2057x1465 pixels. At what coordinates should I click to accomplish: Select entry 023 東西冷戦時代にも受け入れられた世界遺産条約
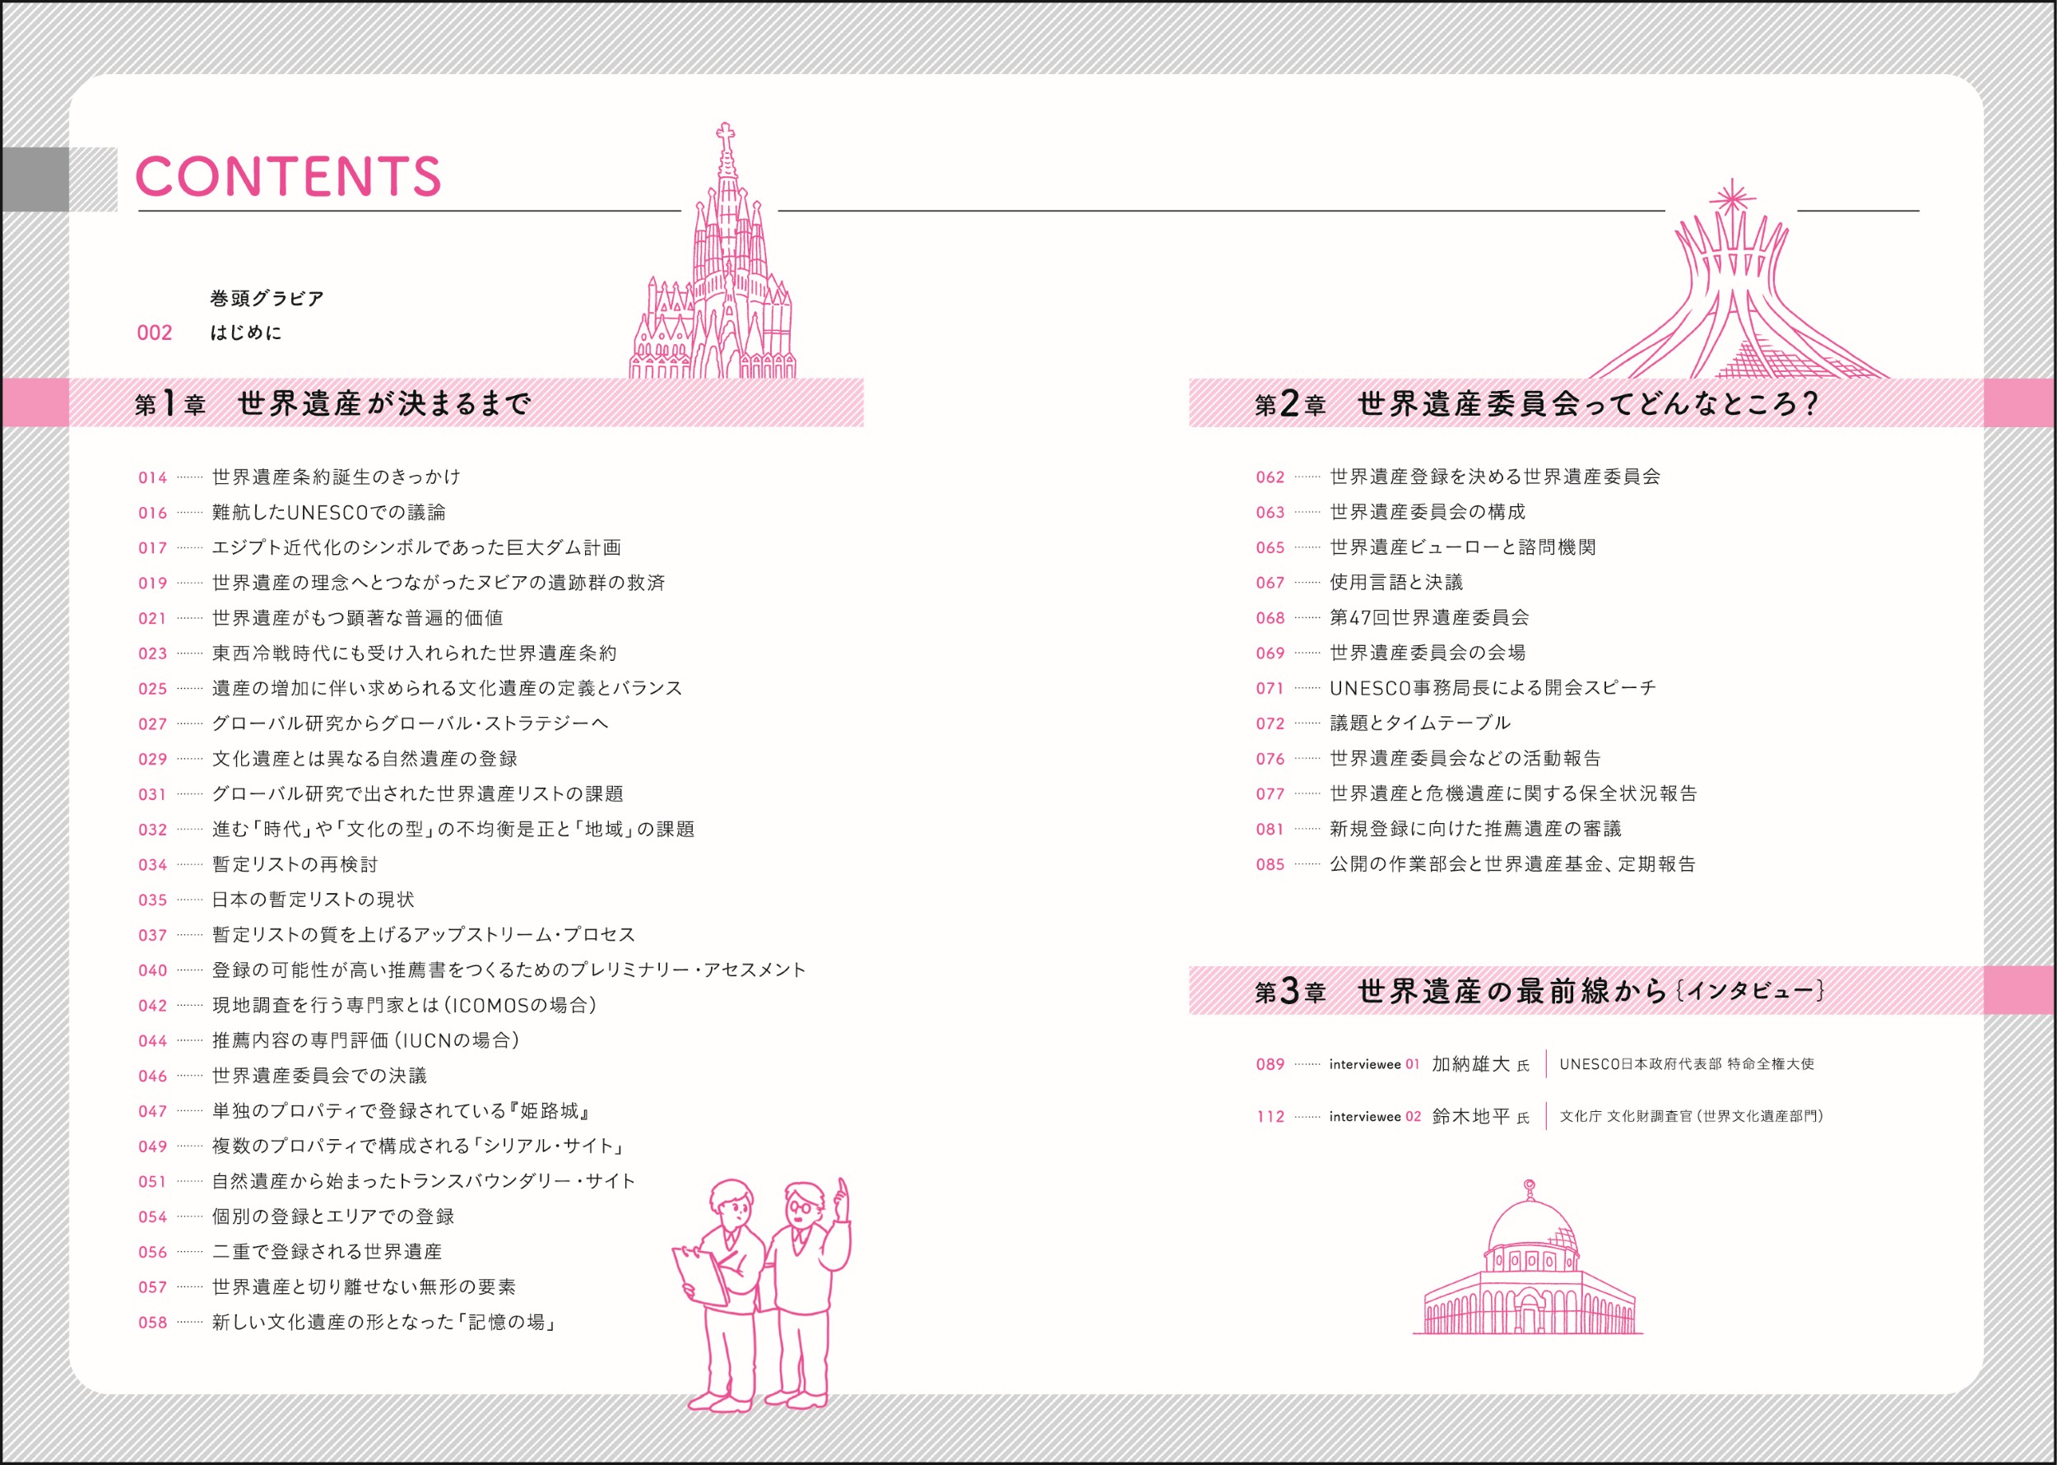coord(377,653)
